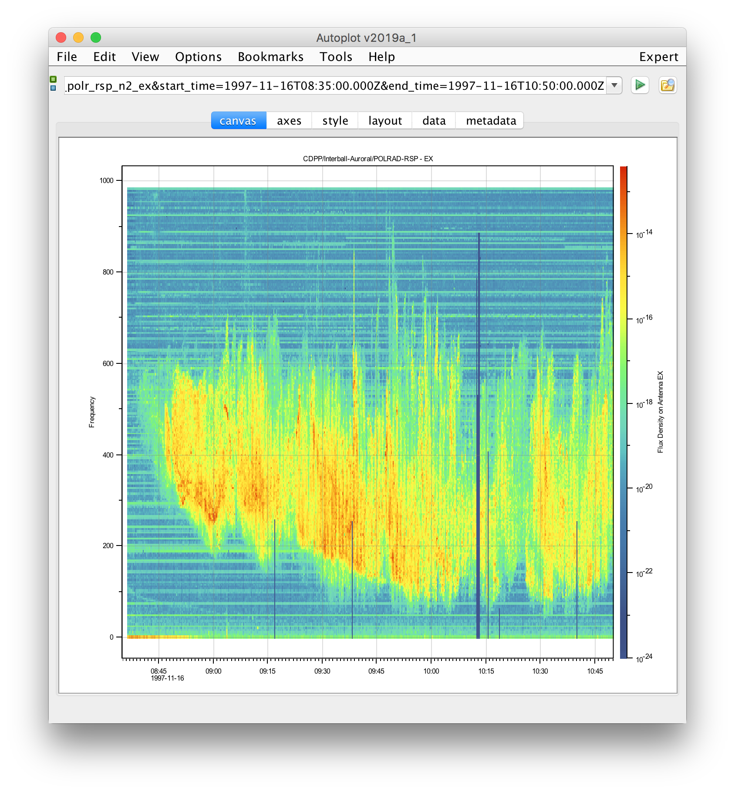
Task: Click the Expert mode label
Action: coord(658,57)
